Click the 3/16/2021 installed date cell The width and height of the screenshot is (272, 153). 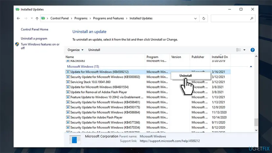click(218, 72)
